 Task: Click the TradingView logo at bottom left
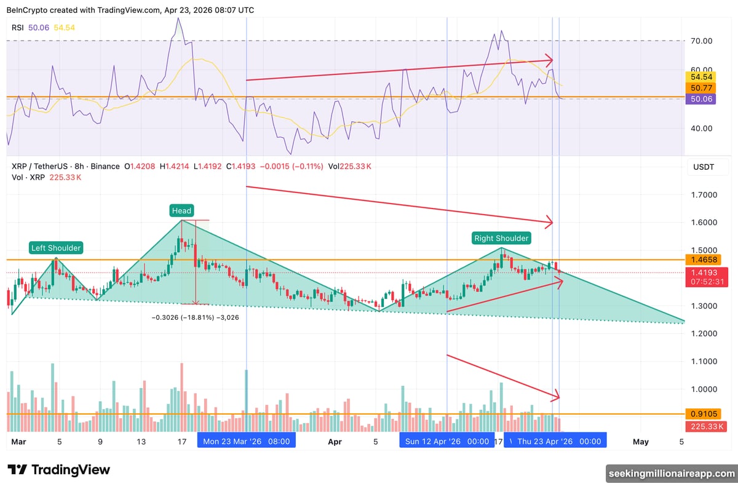point(58,469)
